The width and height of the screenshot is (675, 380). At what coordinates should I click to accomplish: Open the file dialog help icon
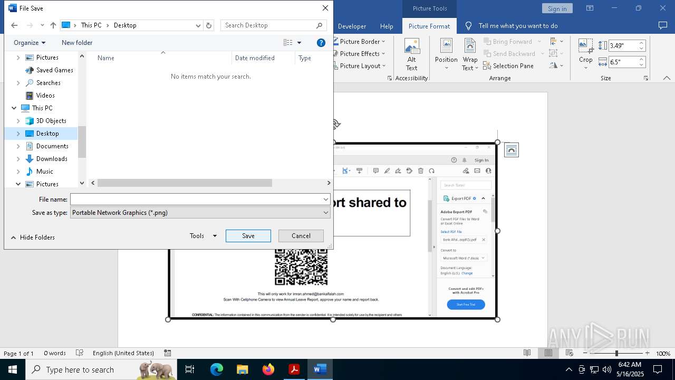321,43
